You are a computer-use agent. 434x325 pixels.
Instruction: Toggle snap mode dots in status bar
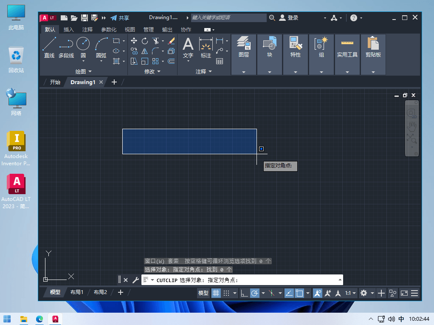(226, 293)
